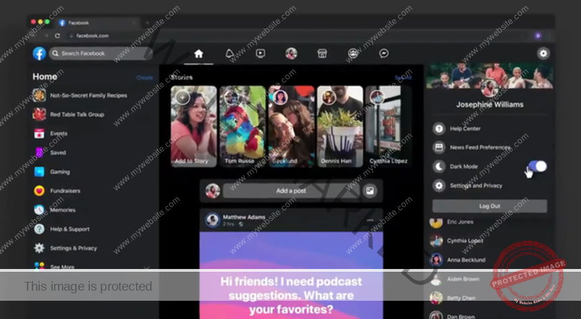Click the Events calendar icon
This screenshot has height=319, width=581.
click(39, 133)
